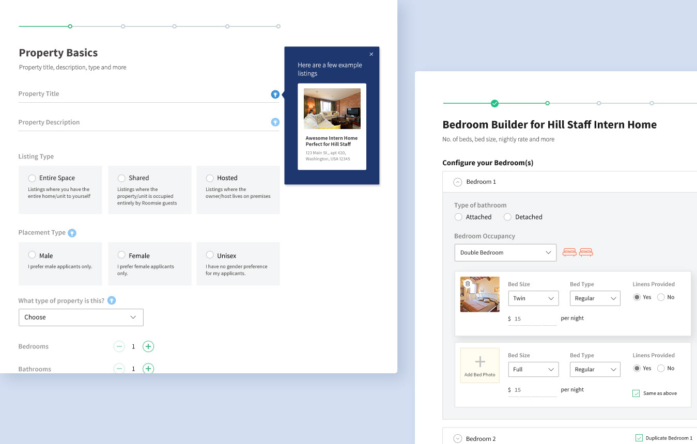Click the Add Bed Photo plus icon

coord(480,361)
